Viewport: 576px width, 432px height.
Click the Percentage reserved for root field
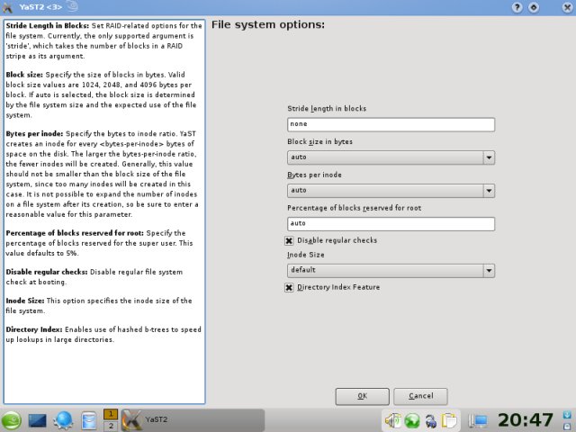click(x=391, y=224)
